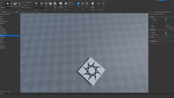Click the Color tool icon
Image resolution: width=174 pixels, height=98 pixels.
pyautogui.click(x=66, y=4)
